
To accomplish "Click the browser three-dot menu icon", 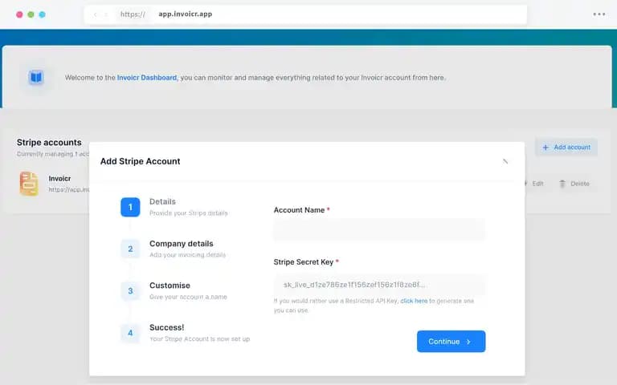I will coord(599,14).
